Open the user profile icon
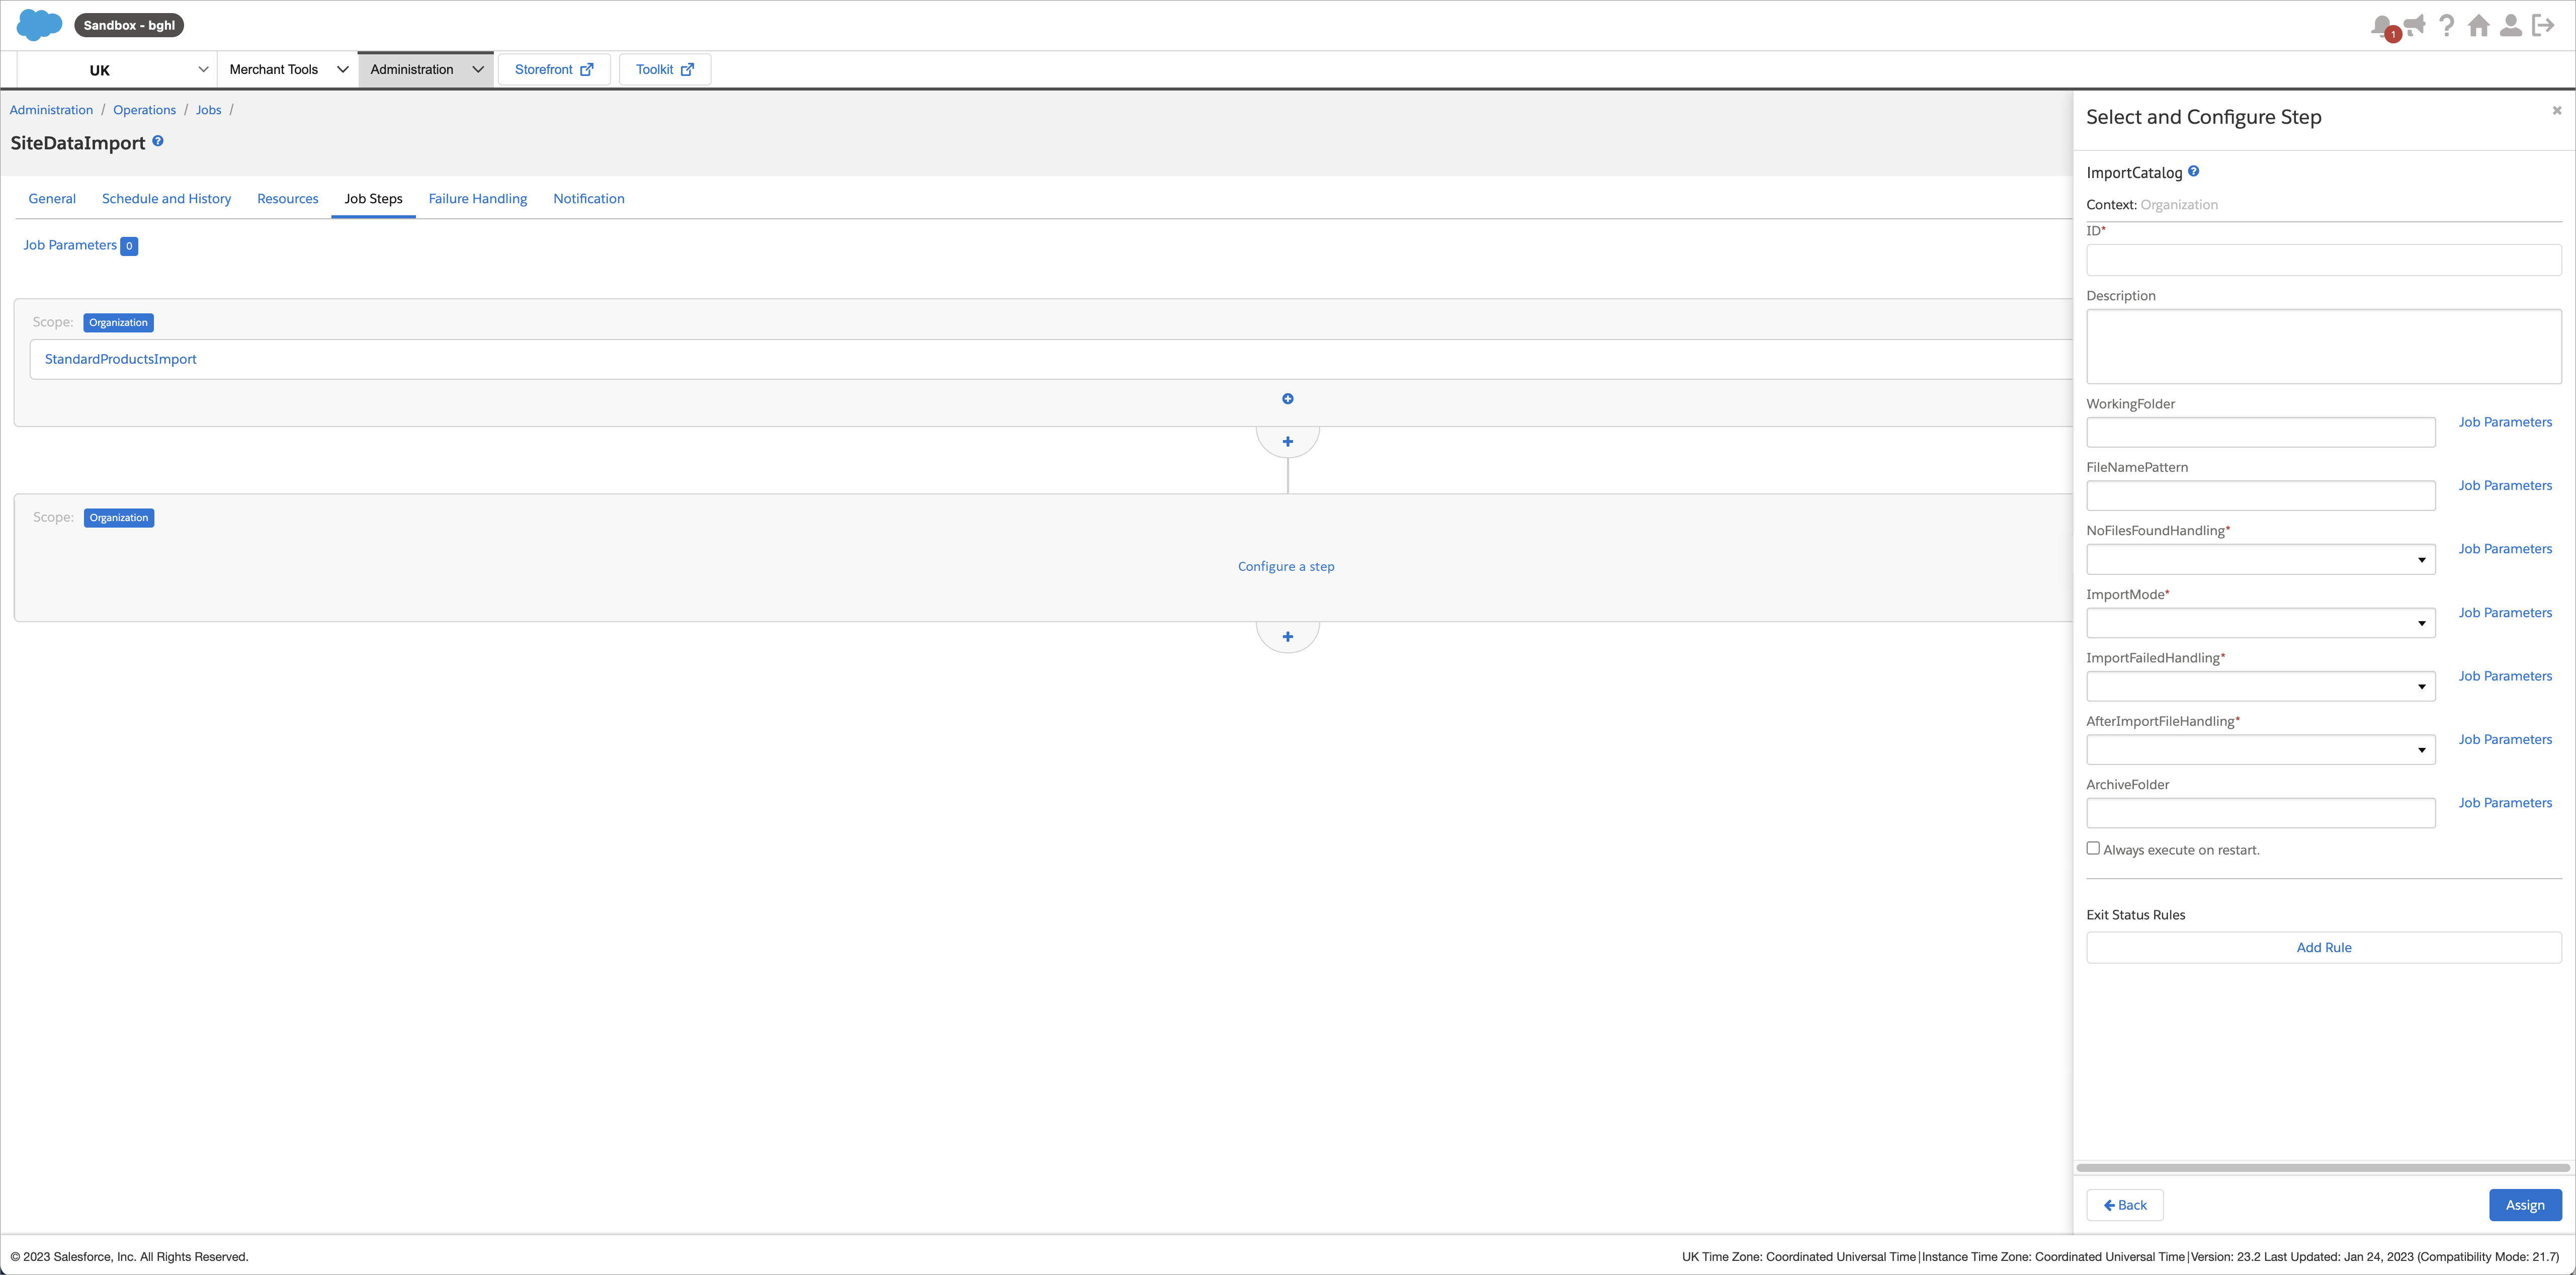 pos(2511,25)
